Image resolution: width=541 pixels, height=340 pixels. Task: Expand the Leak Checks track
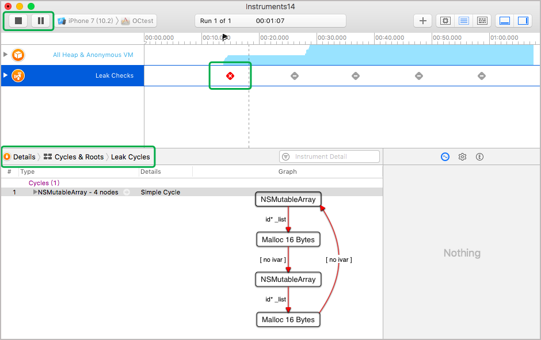tap(6, 75)
